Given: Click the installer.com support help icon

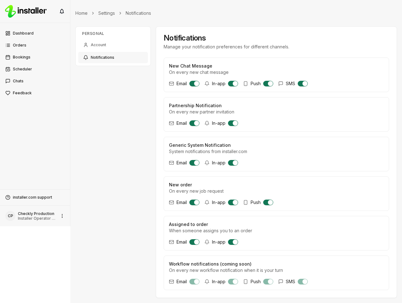Looking at the screenshot, I should coord(8,197).
